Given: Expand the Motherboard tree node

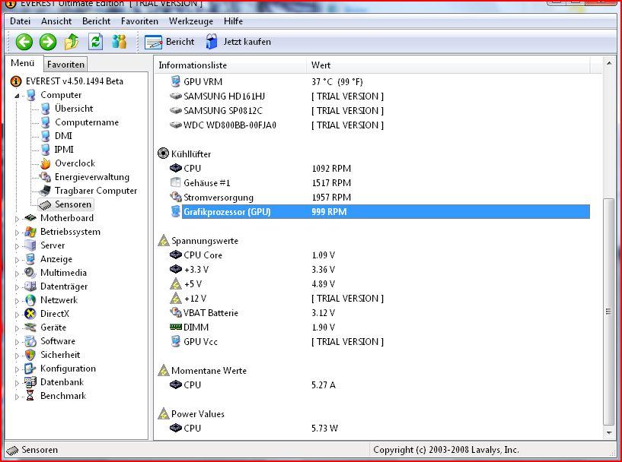Looking at the screenshot, I should point(17,219).
